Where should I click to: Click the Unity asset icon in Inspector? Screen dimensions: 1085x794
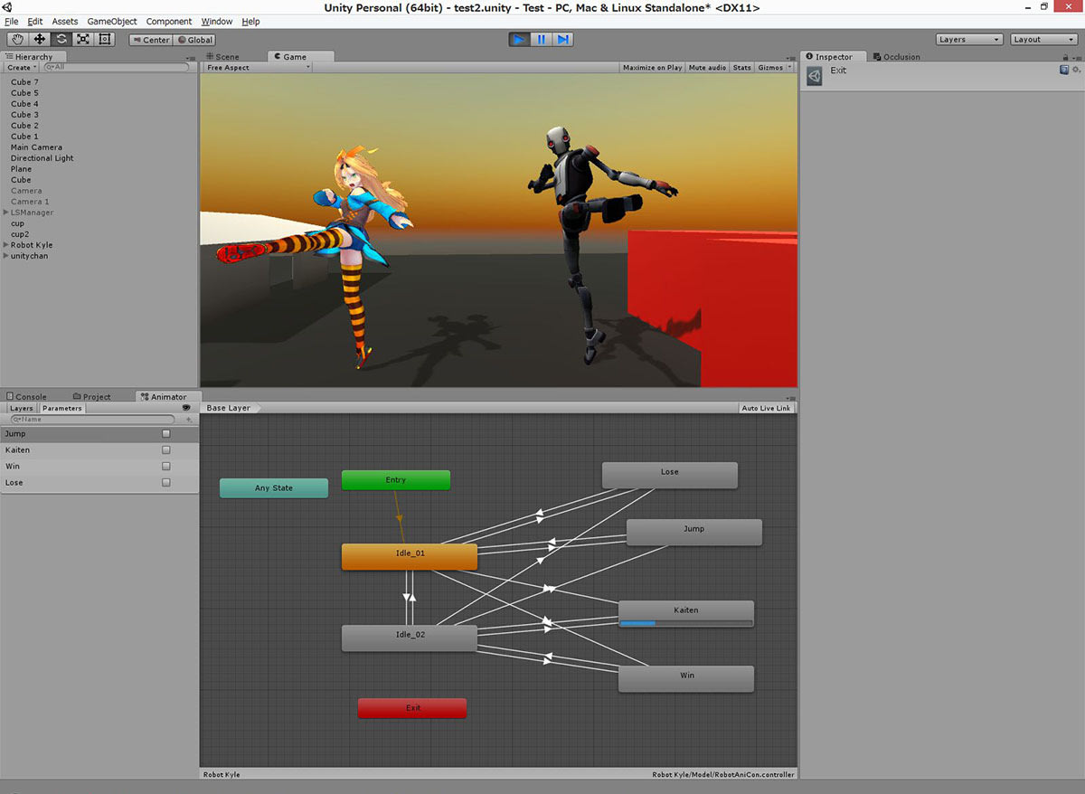[x=815, y=76]
